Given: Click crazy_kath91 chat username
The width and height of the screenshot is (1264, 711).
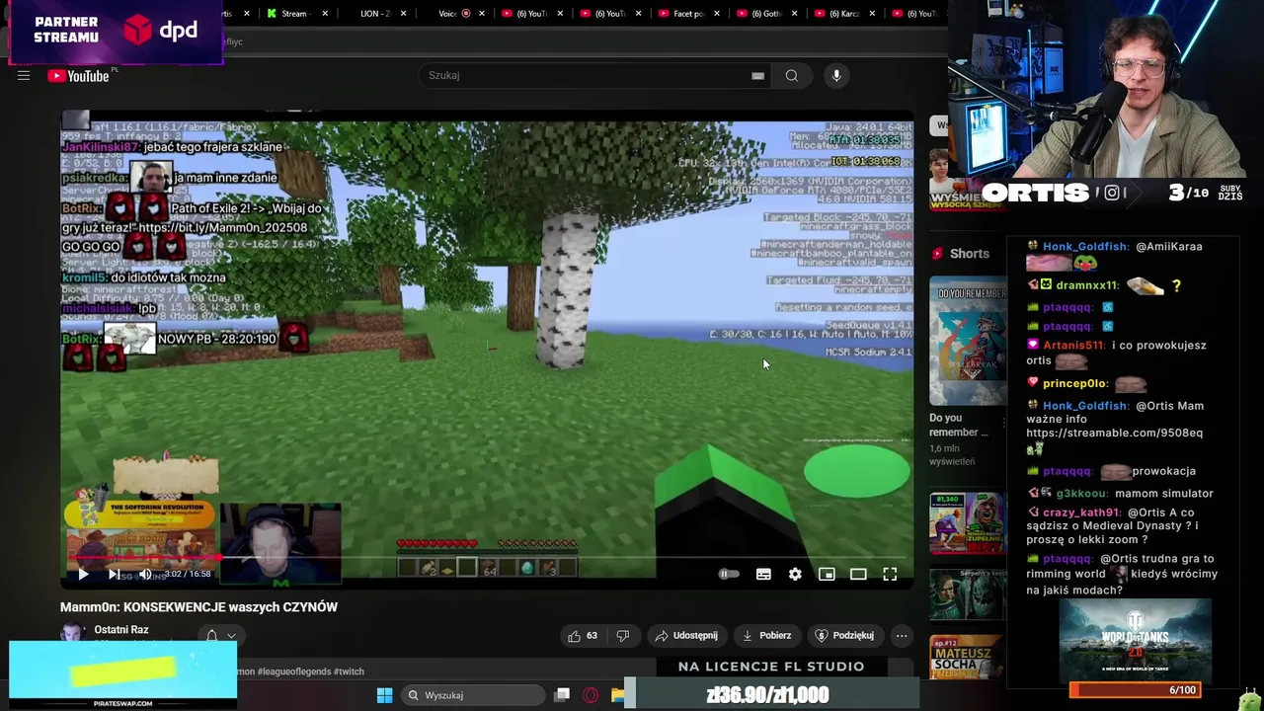Looking at the screenshot, I should pos(1081,513).
